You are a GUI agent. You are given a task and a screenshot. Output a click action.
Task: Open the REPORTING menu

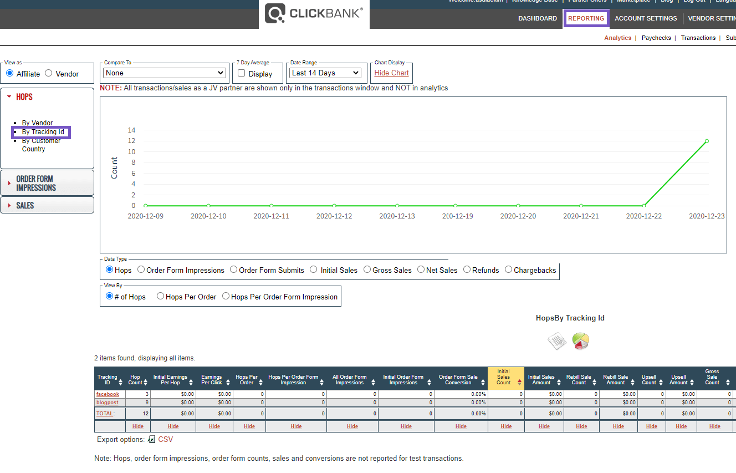click(586, 18)
